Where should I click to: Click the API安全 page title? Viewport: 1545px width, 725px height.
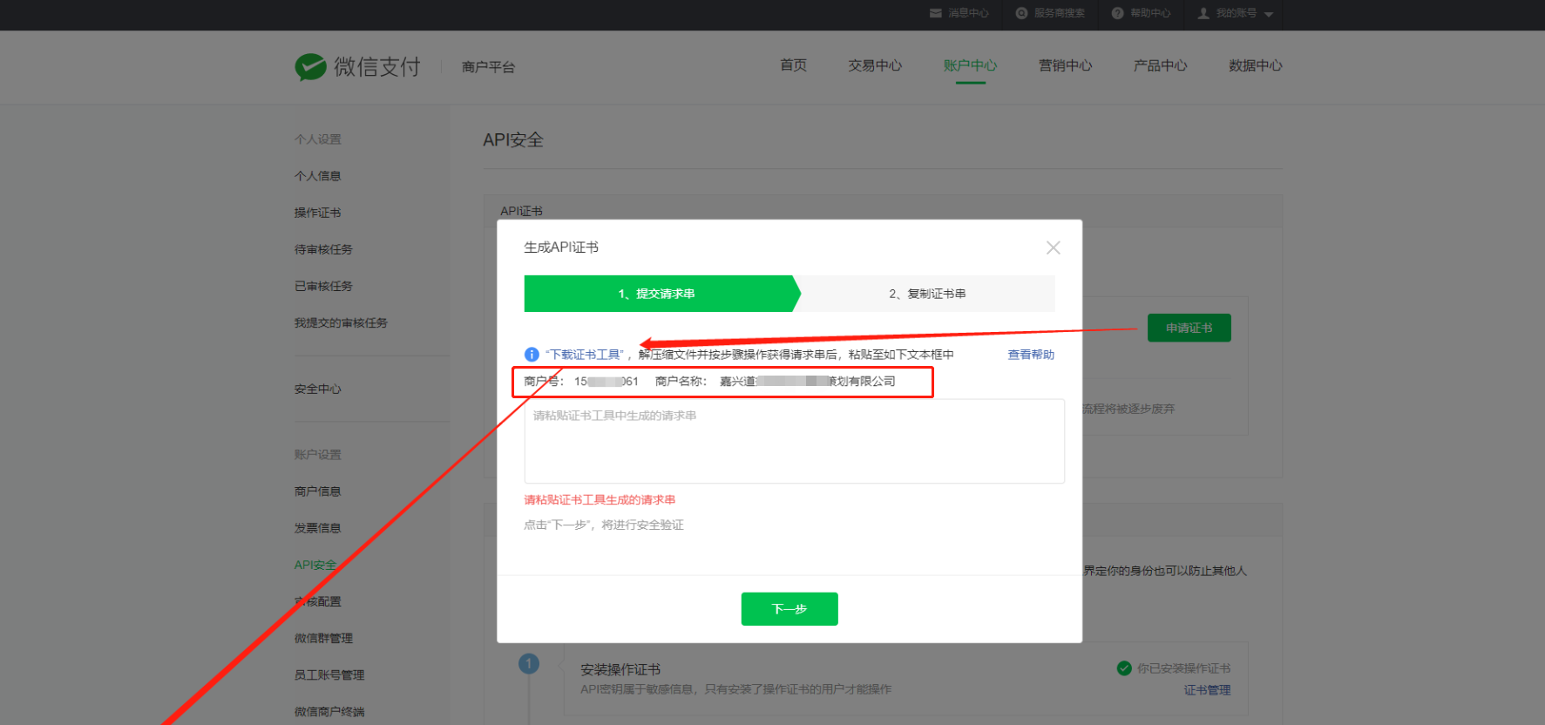pyautogui.click(x=513, y=140)
